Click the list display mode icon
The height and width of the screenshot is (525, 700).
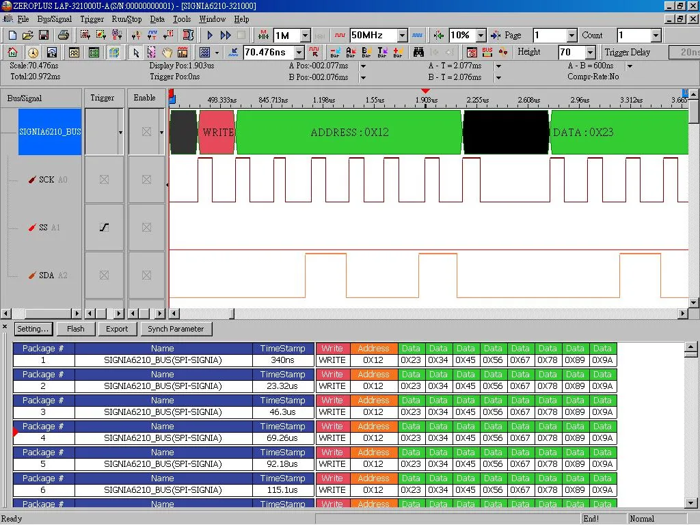point(94,52)
